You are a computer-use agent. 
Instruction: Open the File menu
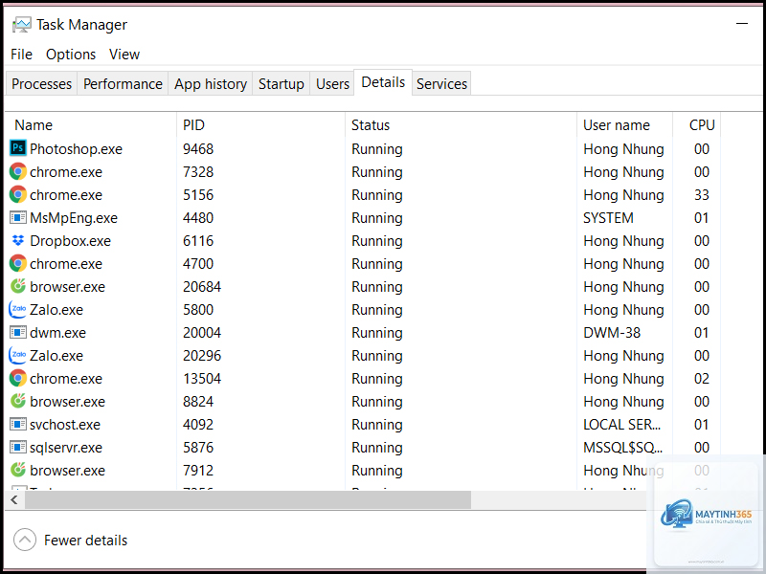(21, 55)
